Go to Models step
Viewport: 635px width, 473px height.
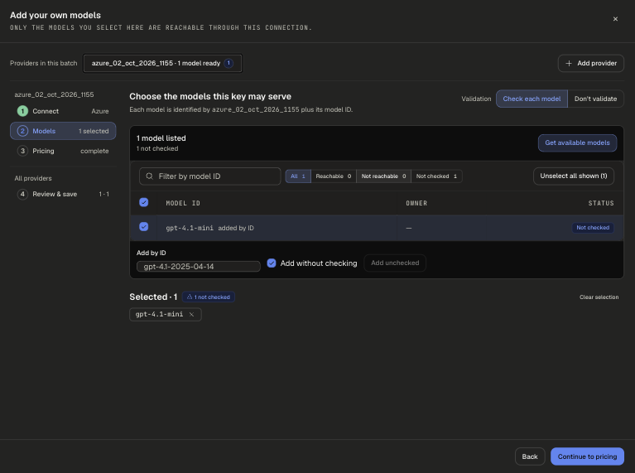[x=63, y=131]
